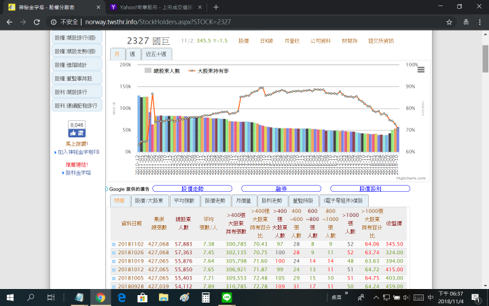This screenshot has width=489, height=306.
Task: Click 股價走勢 ad link button
Action: pos(192,188)
